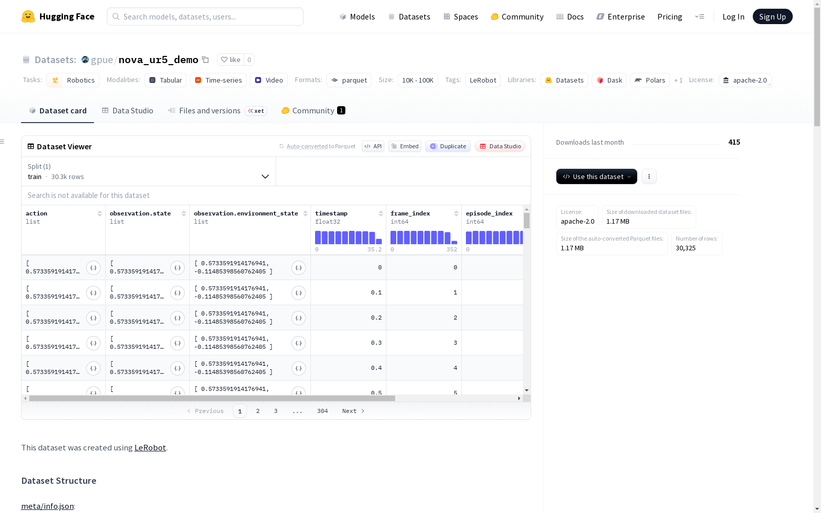Click Next in the viewer pagination
Viewport: 821px width, 513px height.
click(353, 411)
